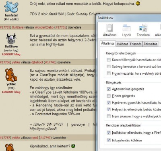Screen dimensions: 161x151
Task: Open the Lapok settings pane icon
Action: 126,30
